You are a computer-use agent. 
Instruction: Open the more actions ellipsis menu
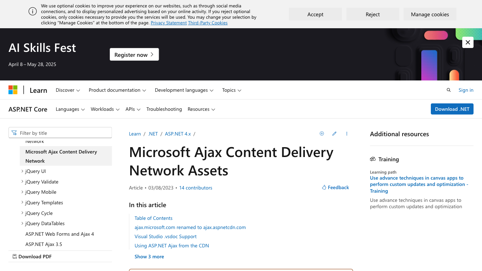(347, 134)
